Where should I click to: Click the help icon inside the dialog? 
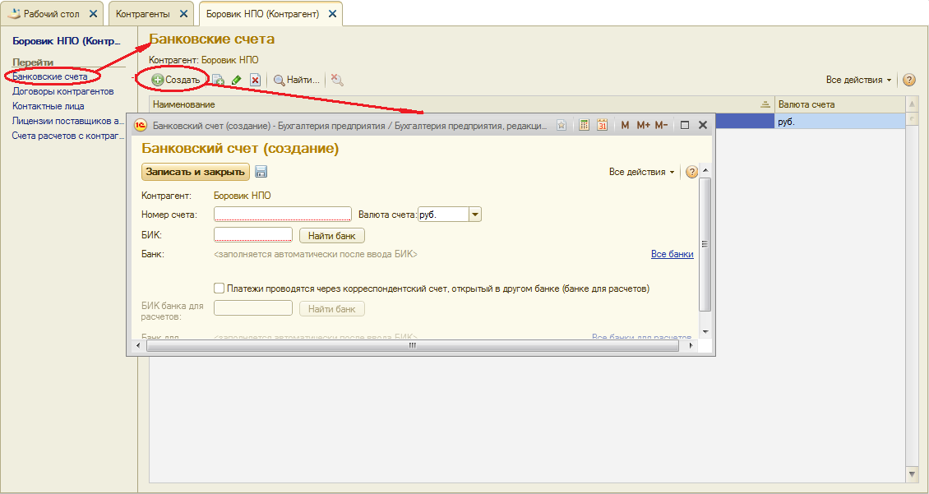(x=691, y=172)
